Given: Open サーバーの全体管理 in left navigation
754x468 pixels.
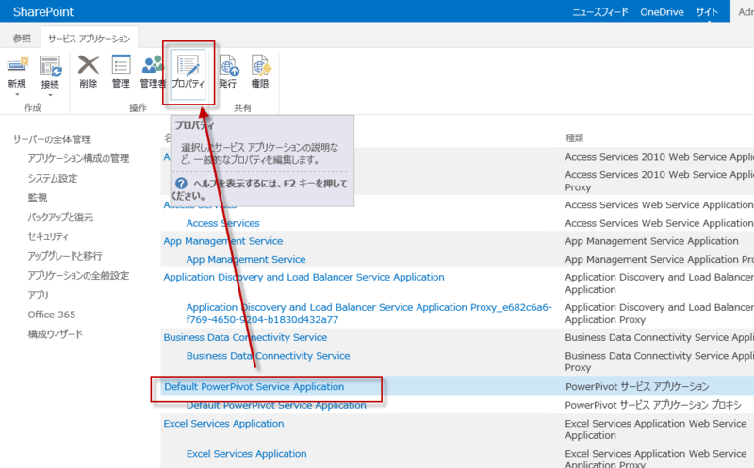Looking at the screenshot, I should [x=52, y=139].
